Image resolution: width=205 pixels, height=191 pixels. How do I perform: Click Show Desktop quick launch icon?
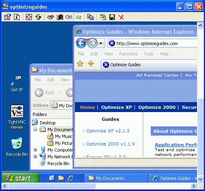[52, 178]
